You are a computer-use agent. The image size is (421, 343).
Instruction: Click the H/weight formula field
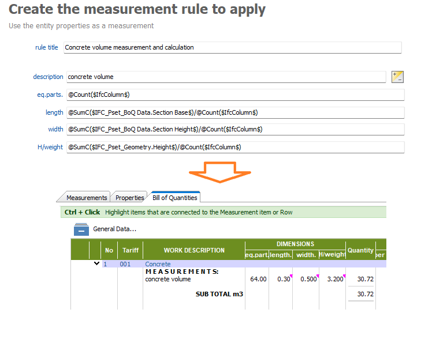tap(234, 147)
